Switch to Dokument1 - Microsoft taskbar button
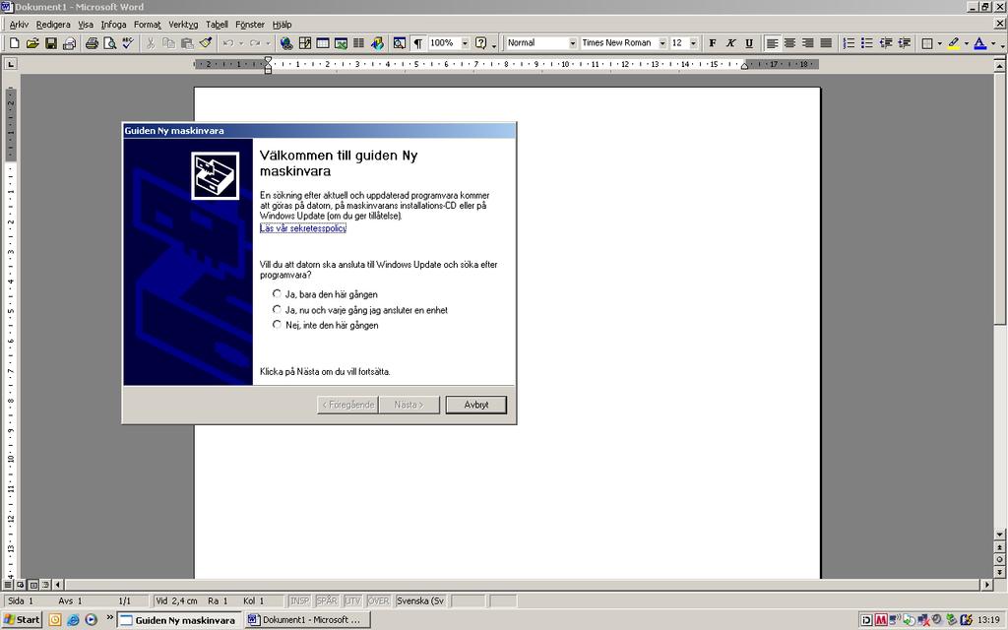 [x=308, y=620]
